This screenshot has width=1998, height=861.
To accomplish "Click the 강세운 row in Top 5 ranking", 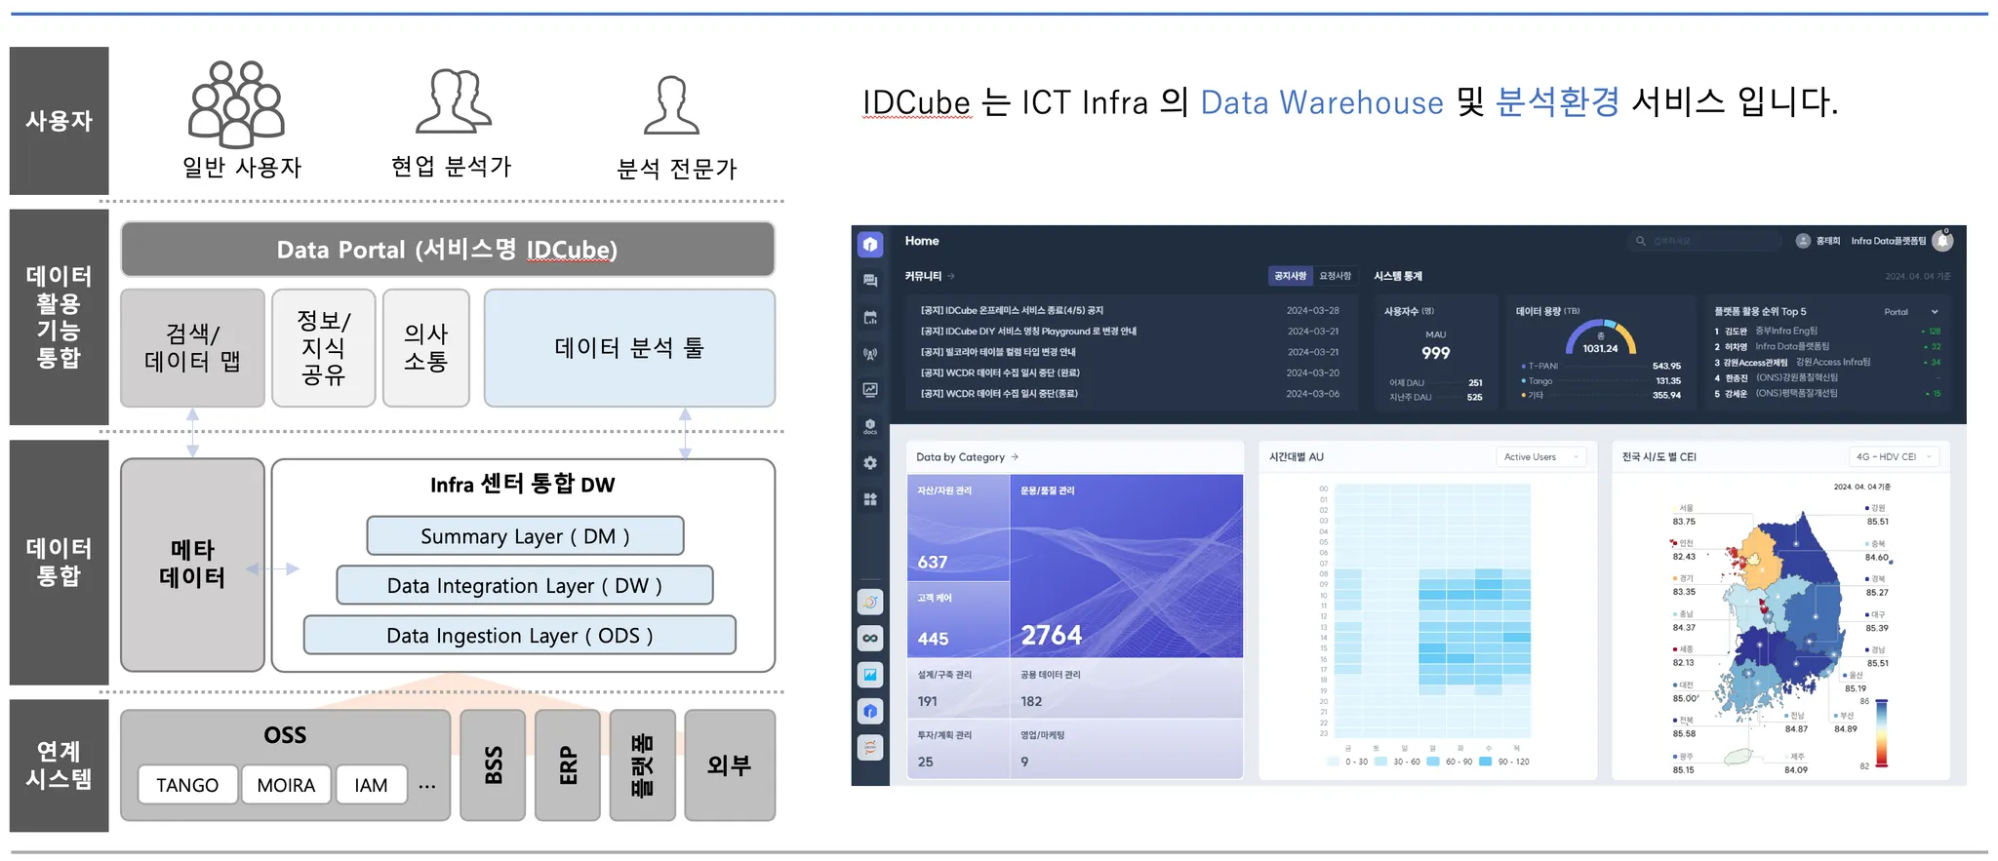I will coord(1827,394).
